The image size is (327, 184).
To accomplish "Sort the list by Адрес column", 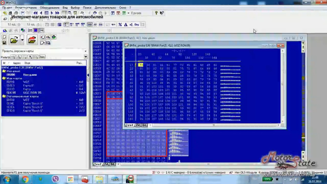I will point(17,63).
